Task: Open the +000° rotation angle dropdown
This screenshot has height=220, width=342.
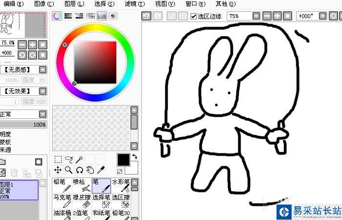Action: point(323,16)
